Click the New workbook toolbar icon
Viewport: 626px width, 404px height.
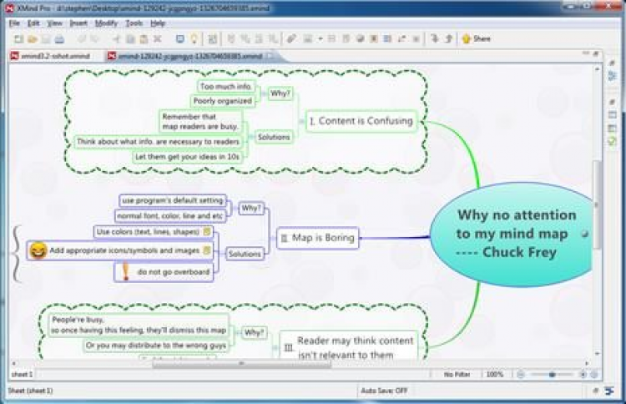point(18,38)
